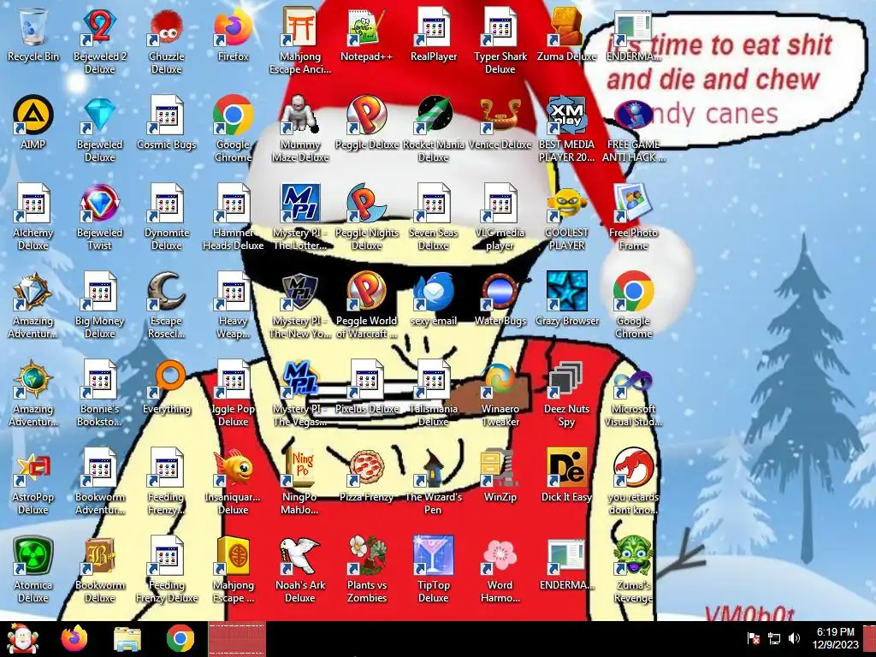Open the Pixelus Deluxe shortcut
This screenshot has height=657, width=876.
[366, 387]
